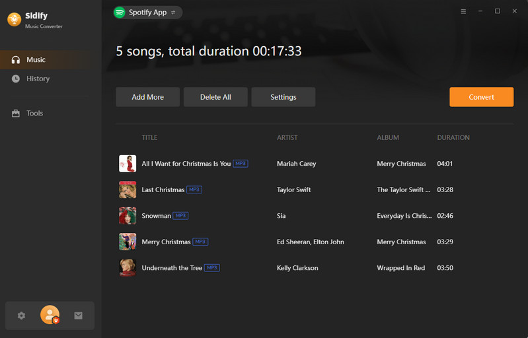Click album 'The Taylor Swift ...'
The image size is (528, 338).
tap(404, 189)
